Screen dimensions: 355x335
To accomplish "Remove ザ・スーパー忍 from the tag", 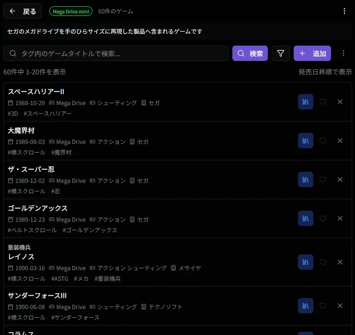I will click(x=340, y=179).
